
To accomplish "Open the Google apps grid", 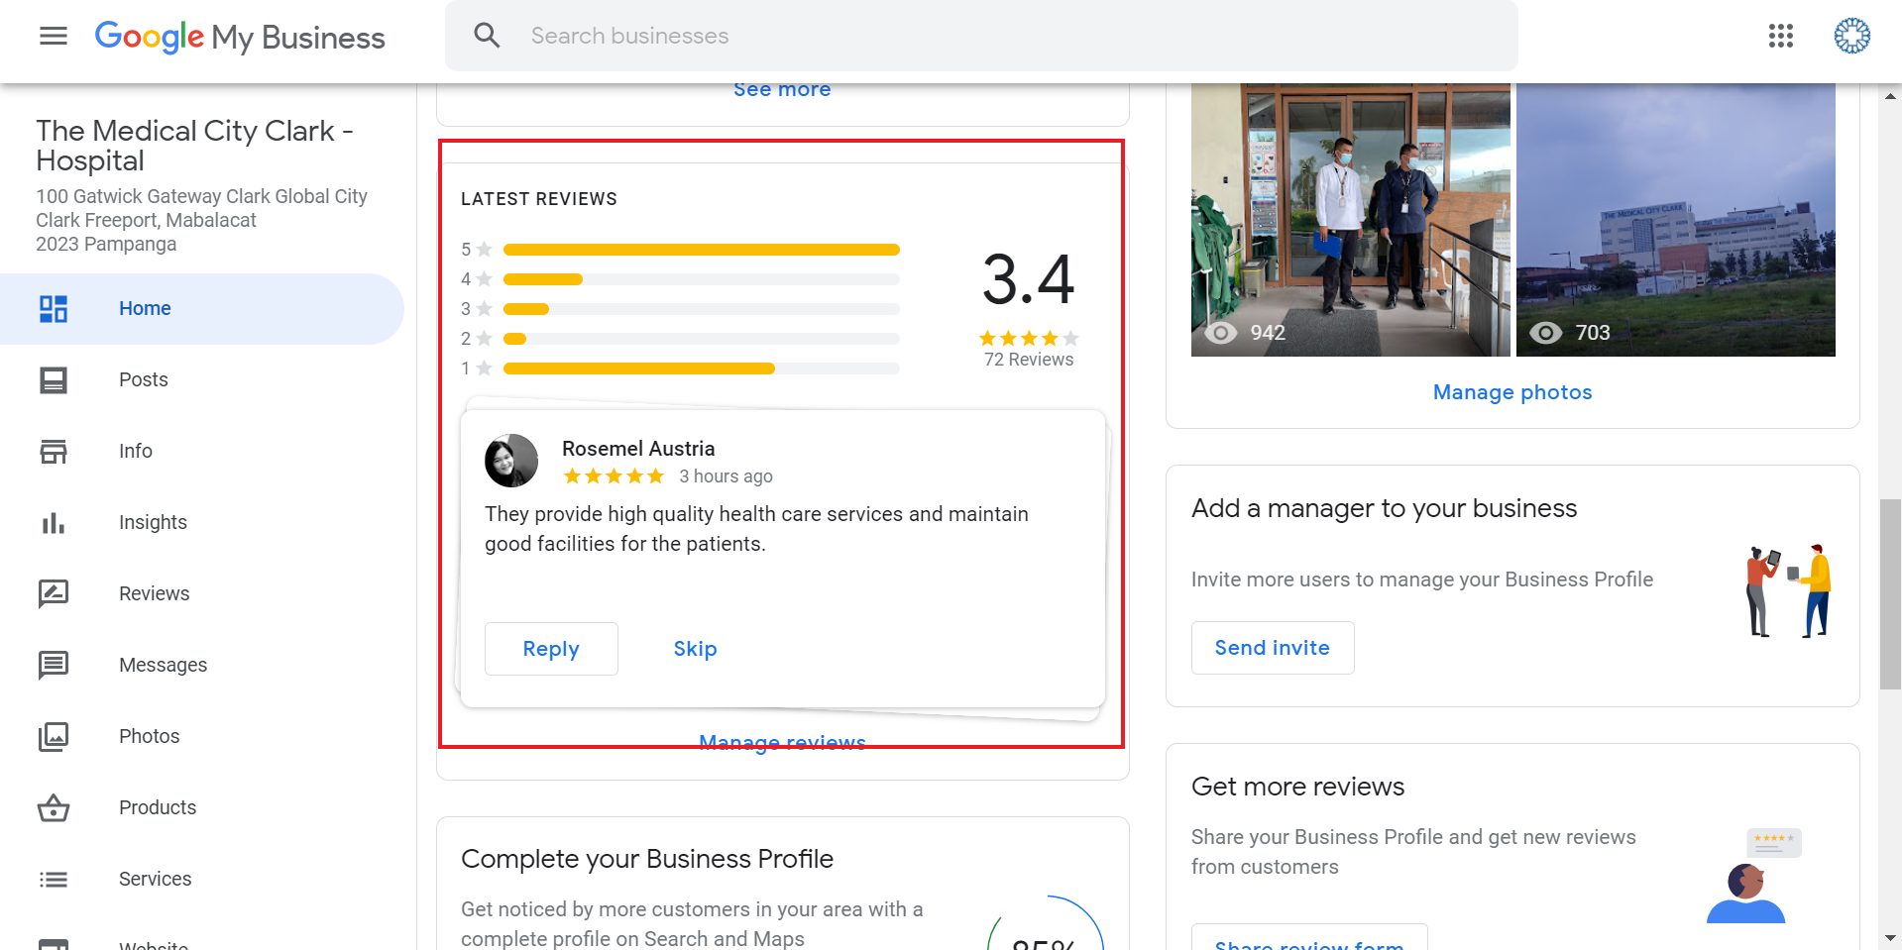I will (x=1780, y=37).
